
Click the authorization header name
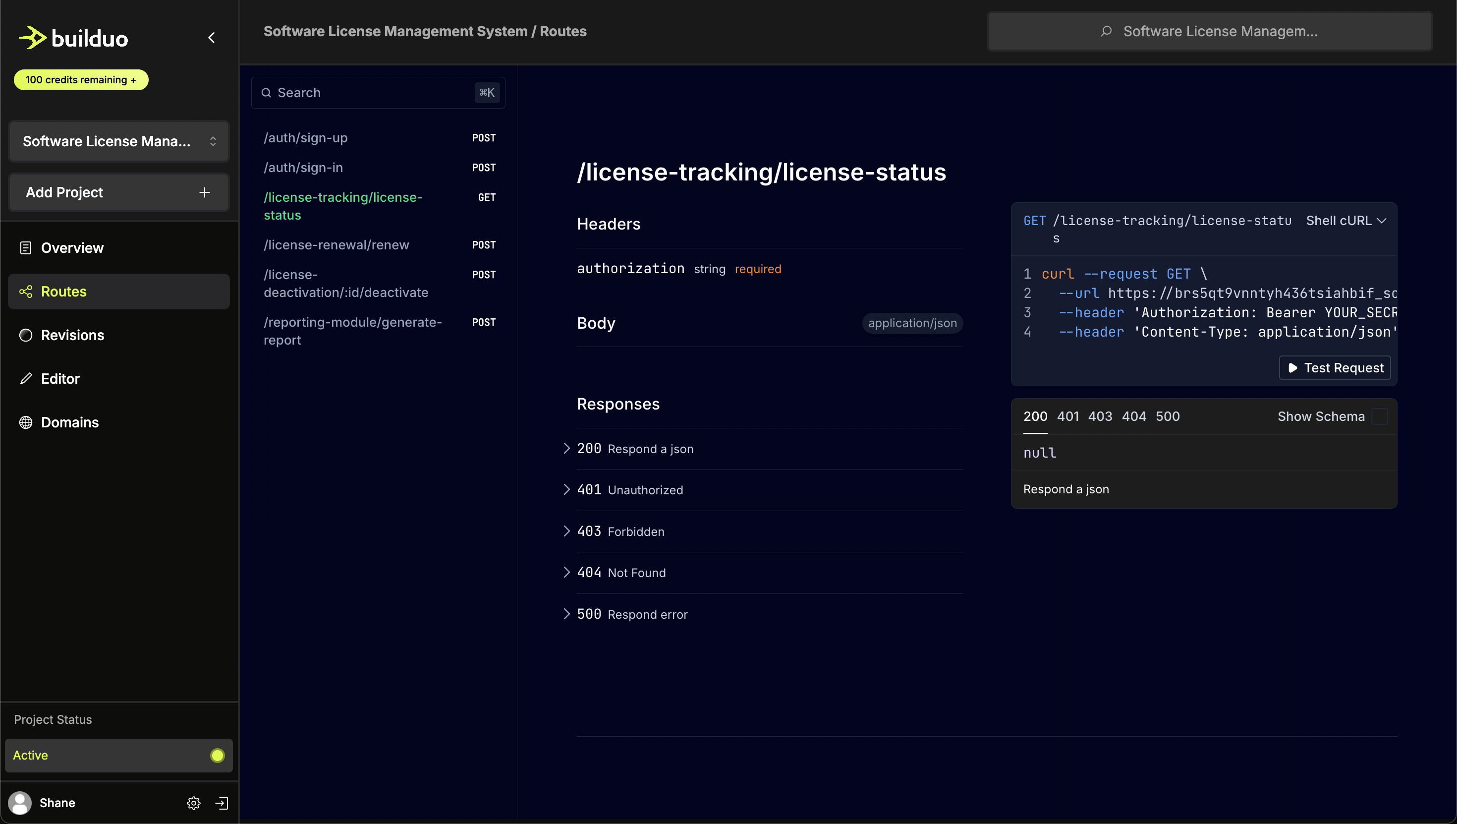[630, 268]
